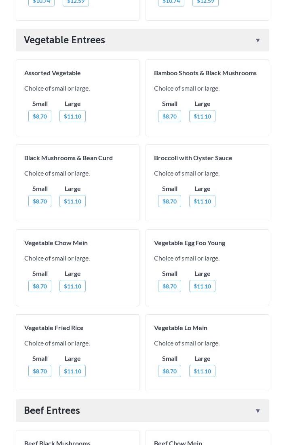Collapse the Vegetable Entrees section arrow

pyautogui.click(x=258, y=40)
